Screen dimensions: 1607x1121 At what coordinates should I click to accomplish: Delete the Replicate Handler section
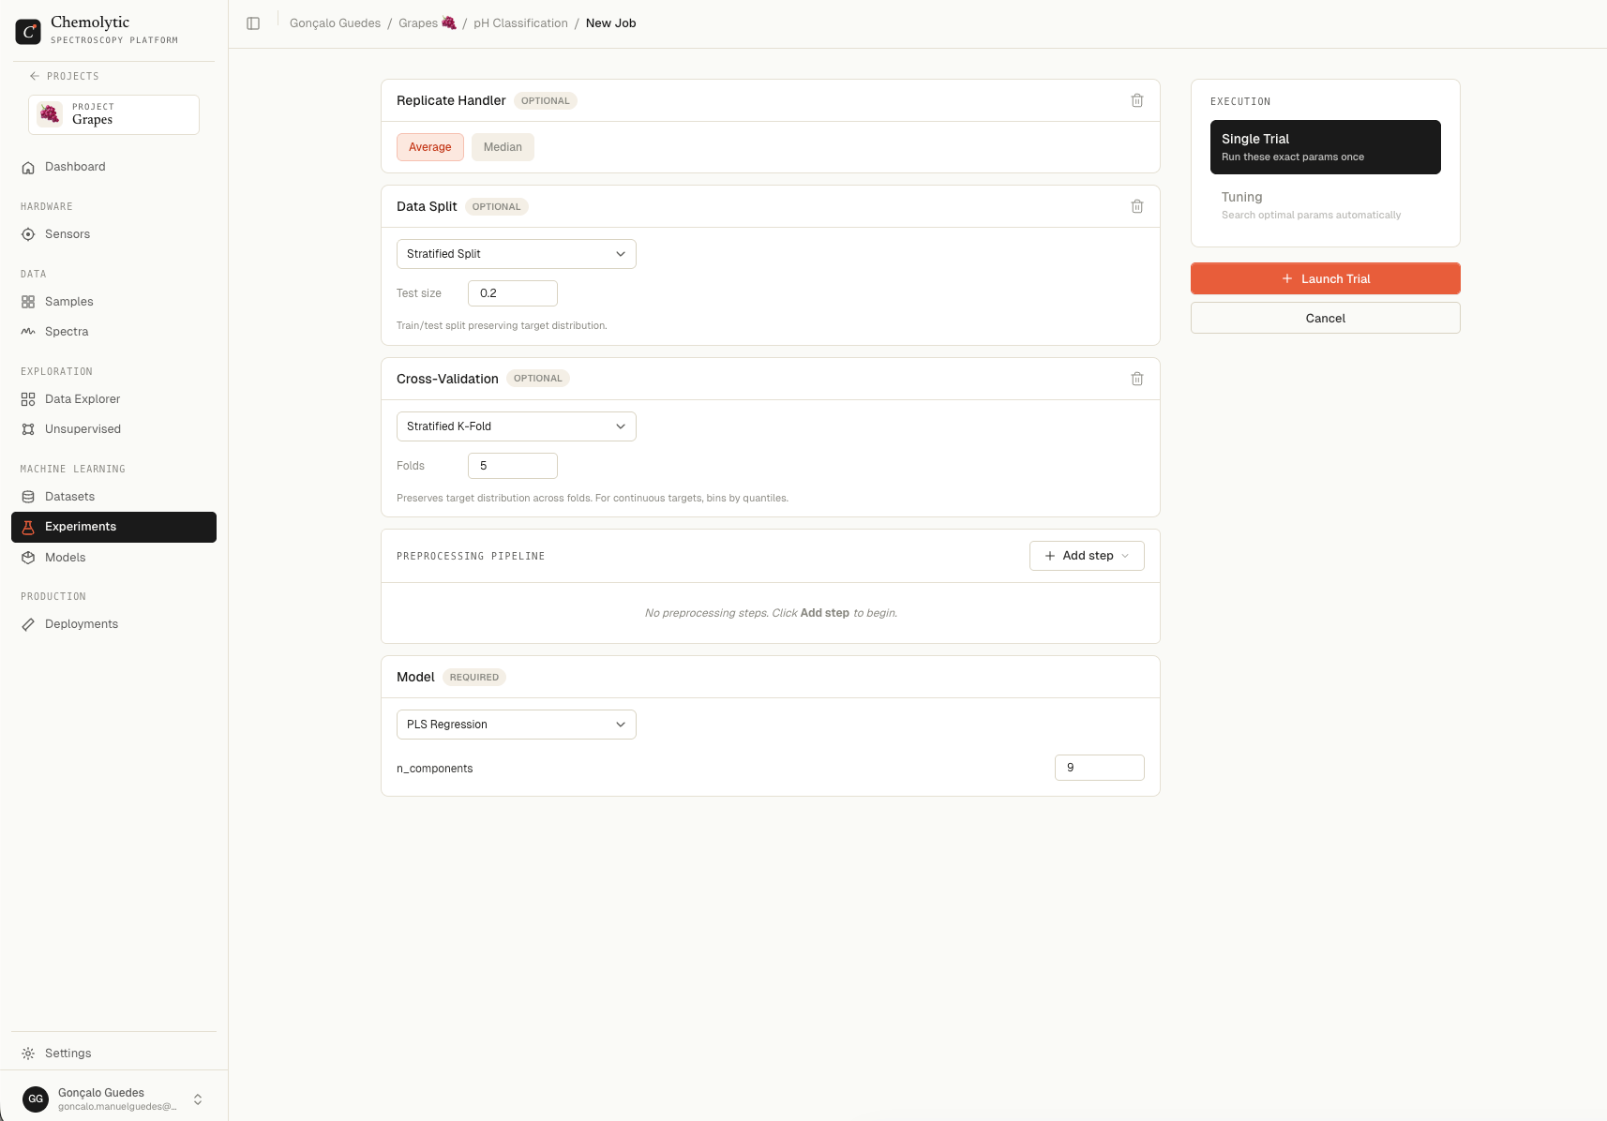point(1137,100)
